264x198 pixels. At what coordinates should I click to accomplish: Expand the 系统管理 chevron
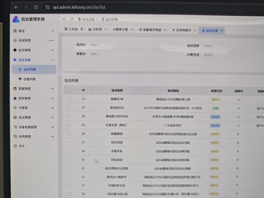53,40
